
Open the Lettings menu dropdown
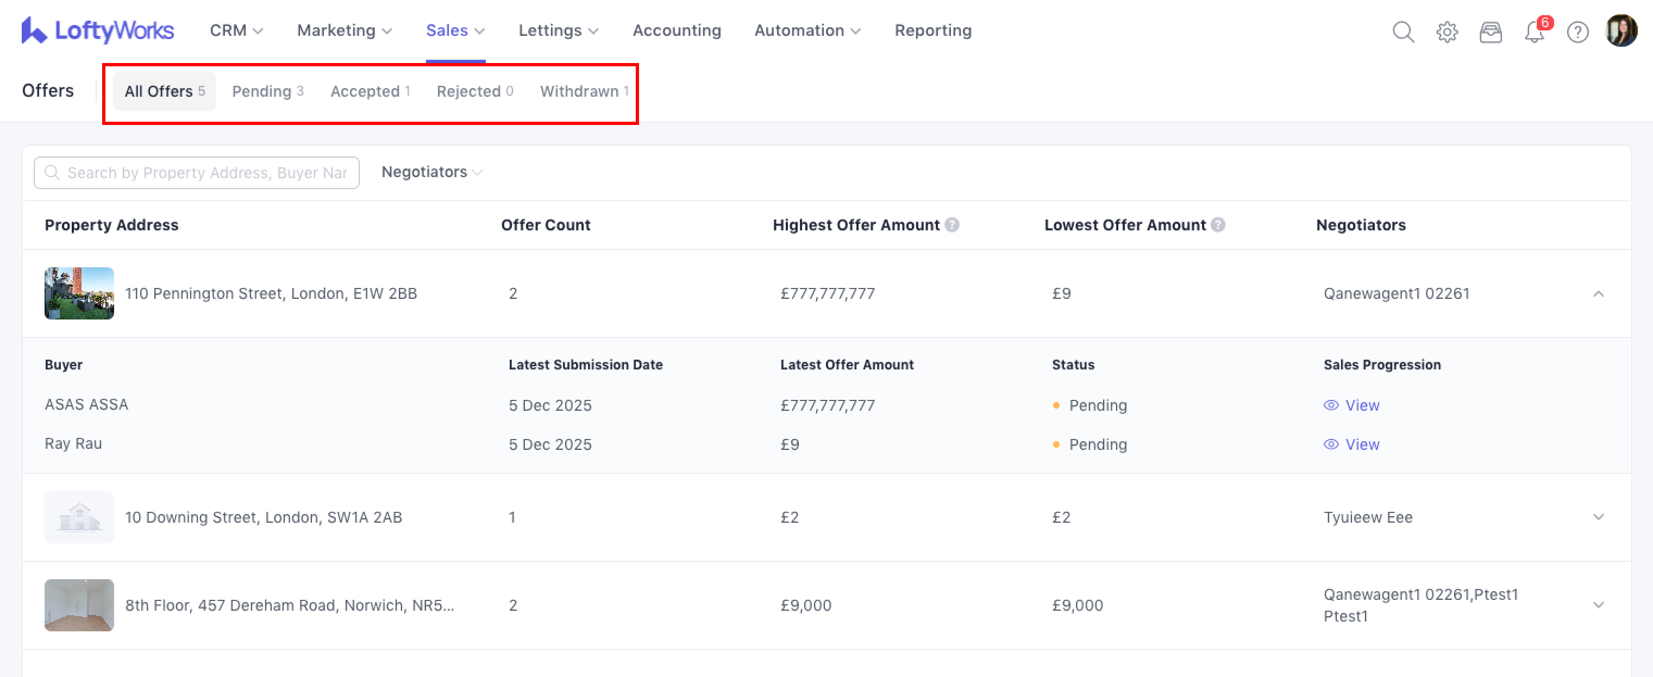[x=558, y=30]
